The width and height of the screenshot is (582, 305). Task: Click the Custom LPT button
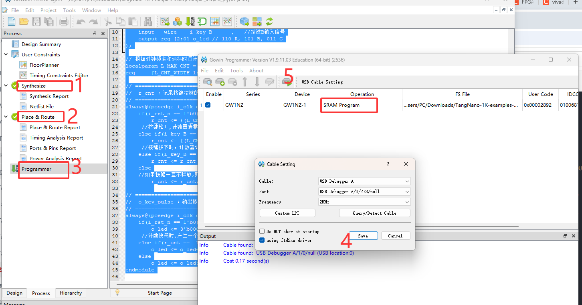[x=287, y=213]
